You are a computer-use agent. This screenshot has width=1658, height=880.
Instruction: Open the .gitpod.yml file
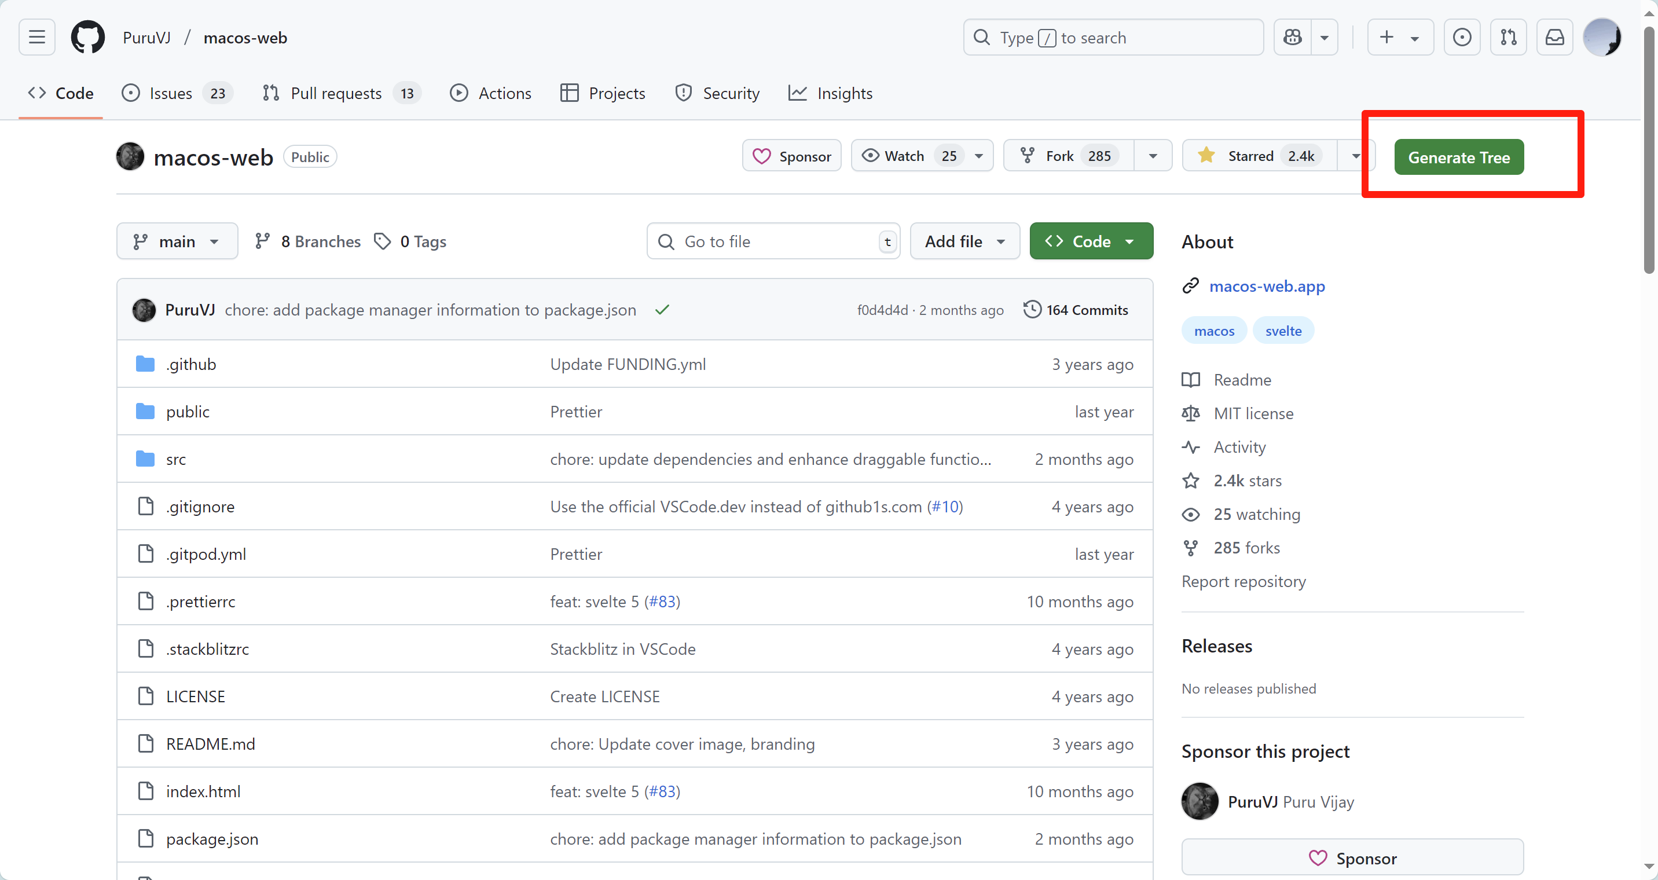click(206, 553)
